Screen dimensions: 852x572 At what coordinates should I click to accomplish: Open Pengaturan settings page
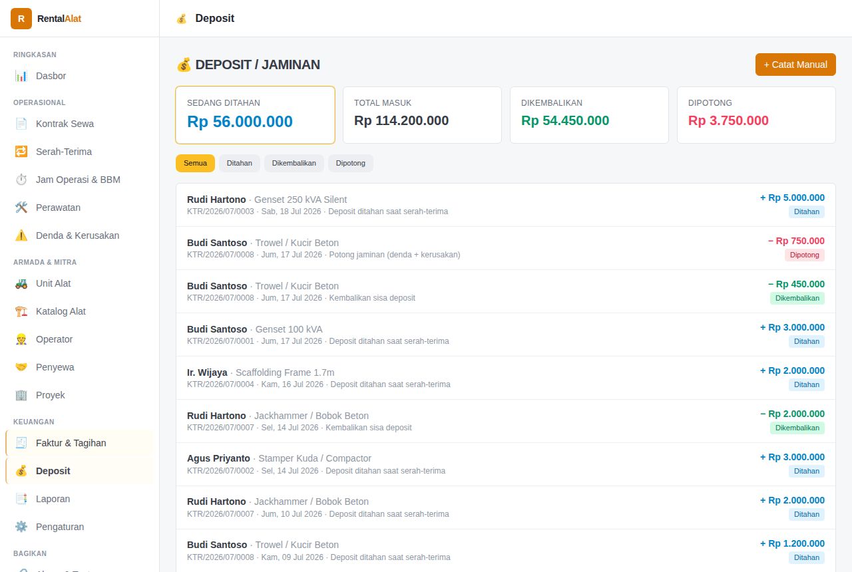coord(79,527)
